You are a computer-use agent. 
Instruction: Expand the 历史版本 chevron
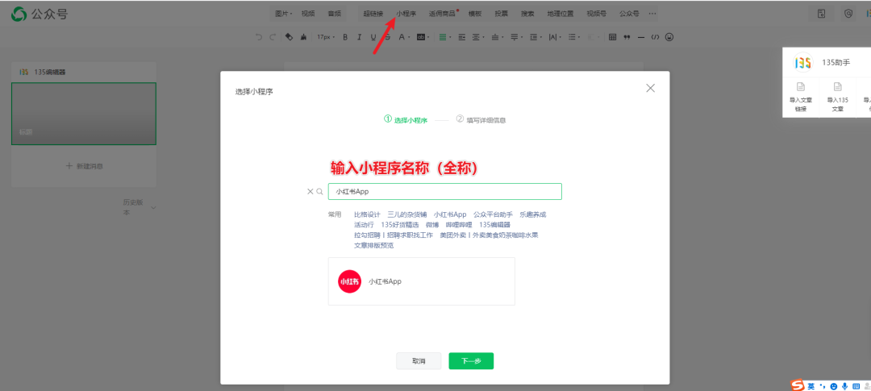[x=154, y=208]
